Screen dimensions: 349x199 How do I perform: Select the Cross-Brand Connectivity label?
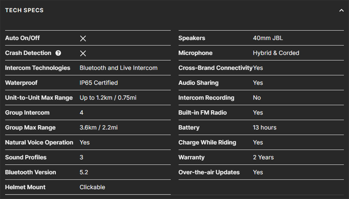point(215,67)
